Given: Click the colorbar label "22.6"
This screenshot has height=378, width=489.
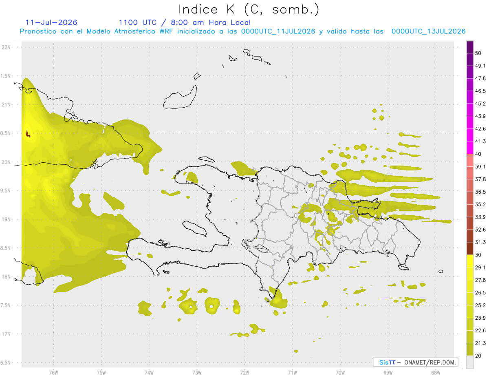Looking at the screenshot, I should click(x=480, y=331).
